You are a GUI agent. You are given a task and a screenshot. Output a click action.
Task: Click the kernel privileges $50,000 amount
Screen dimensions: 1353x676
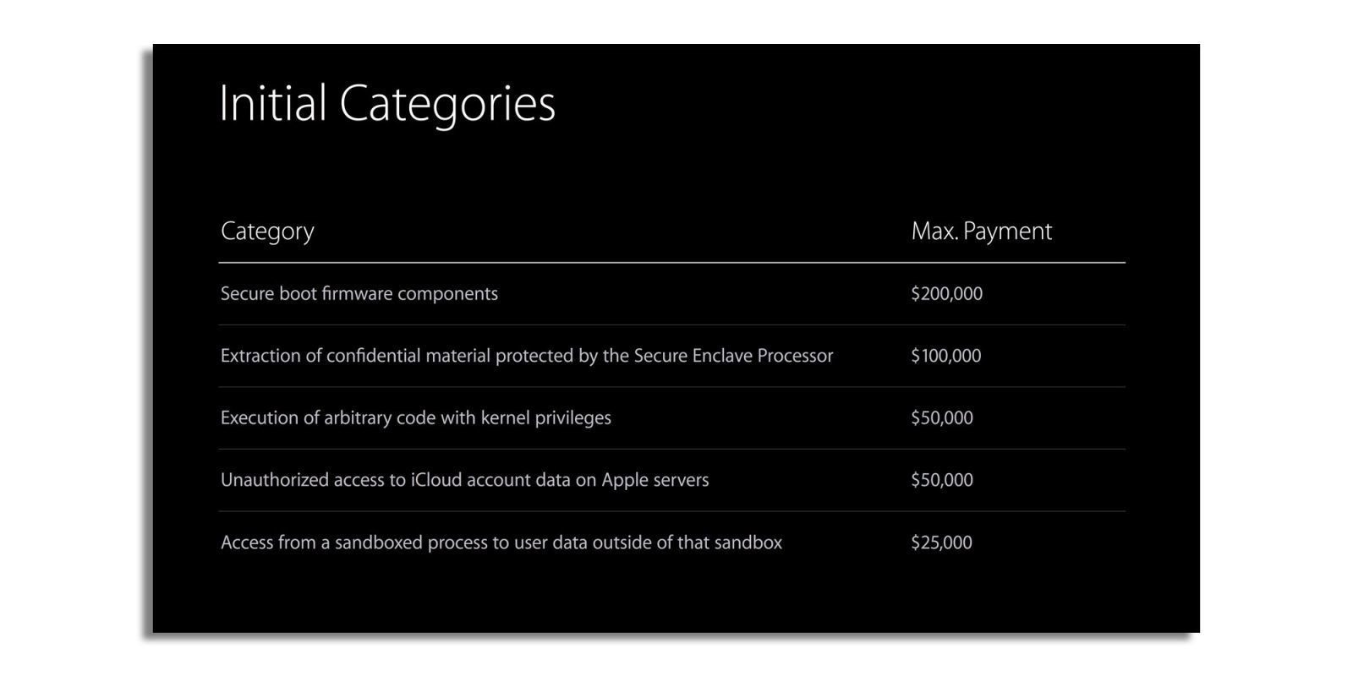pos(942,418)
